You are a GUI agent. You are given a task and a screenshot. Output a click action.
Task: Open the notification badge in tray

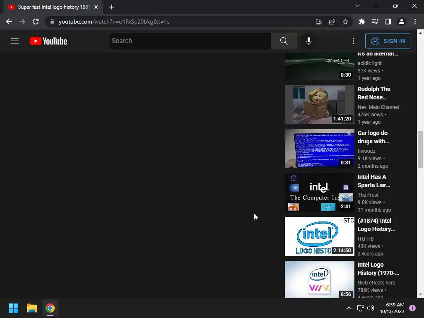pyautogui.click(x=412, y=308)
